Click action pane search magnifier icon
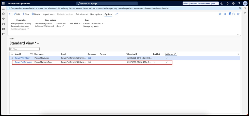The height and width of the screenshot is (116, 249). point(117,14)
